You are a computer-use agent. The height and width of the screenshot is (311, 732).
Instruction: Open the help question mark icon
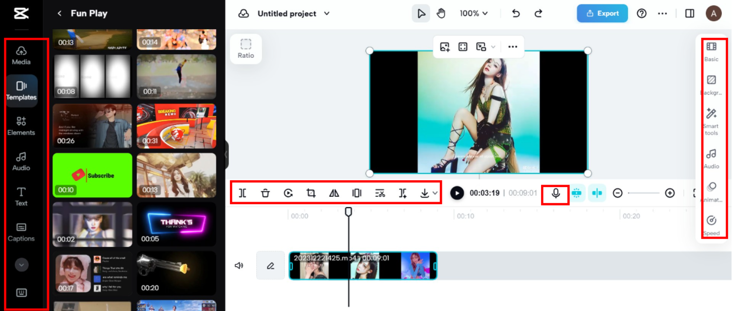tap(642, 14)
